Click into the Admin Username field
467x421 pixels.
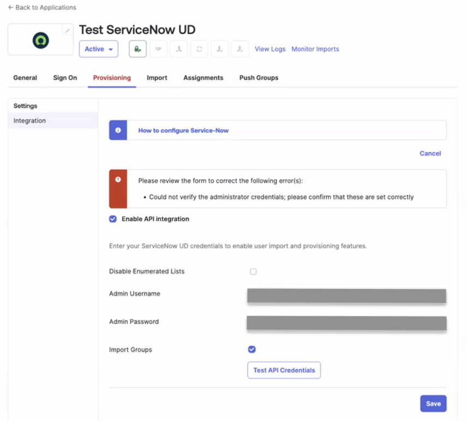click(x=346, y=295)
